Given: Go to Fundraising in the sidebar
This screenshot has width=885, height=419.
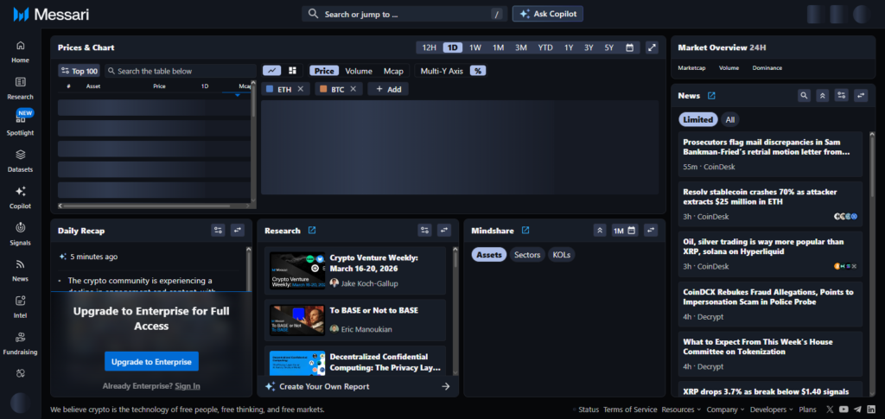Looking at the screenshot, I should (x=20, y=342).
